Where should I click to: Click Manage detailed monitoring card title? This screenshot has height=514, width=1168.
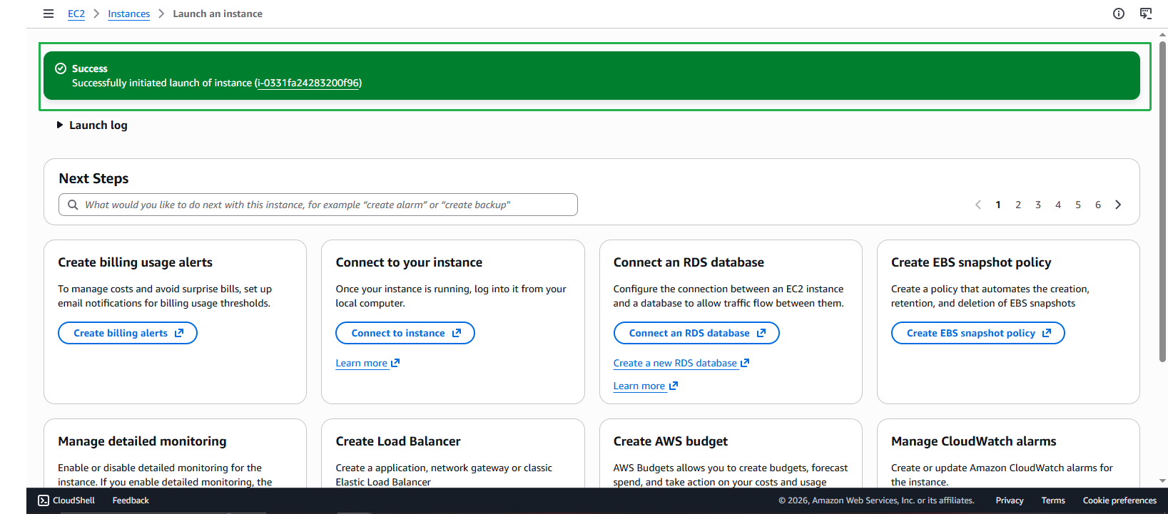(142, 441)
